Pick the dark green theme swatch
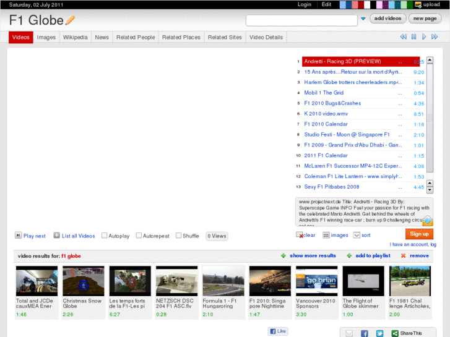The image size is (450, 337). 410,4
